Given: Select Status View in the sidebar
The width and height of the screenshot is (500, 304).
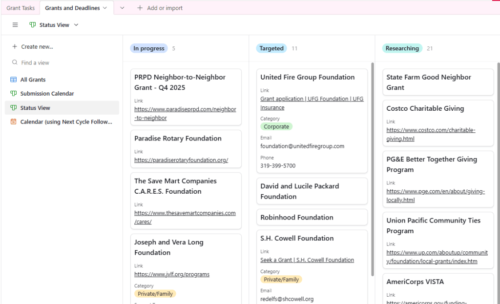Looking at the screenshot, I should tap(35, 108).
